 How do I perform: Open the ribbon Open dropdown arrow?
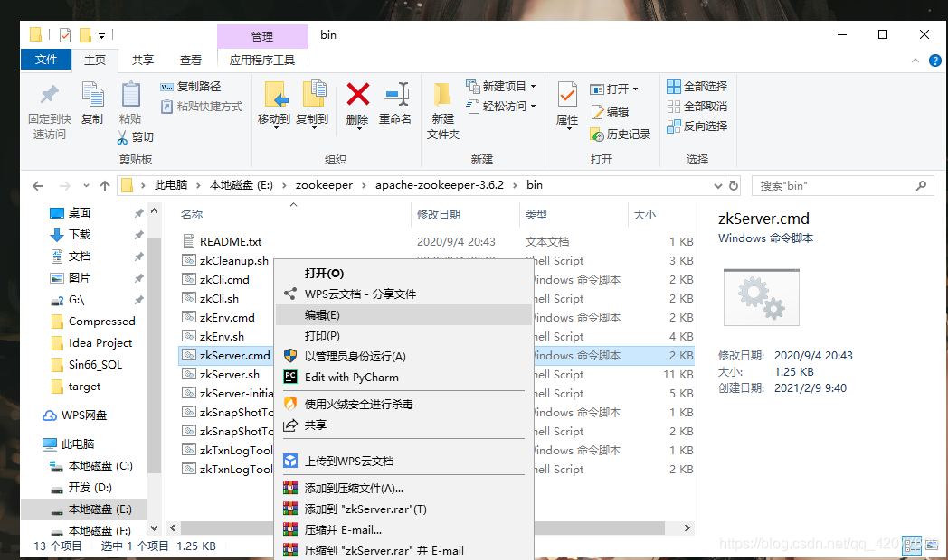tap(635, 89)
